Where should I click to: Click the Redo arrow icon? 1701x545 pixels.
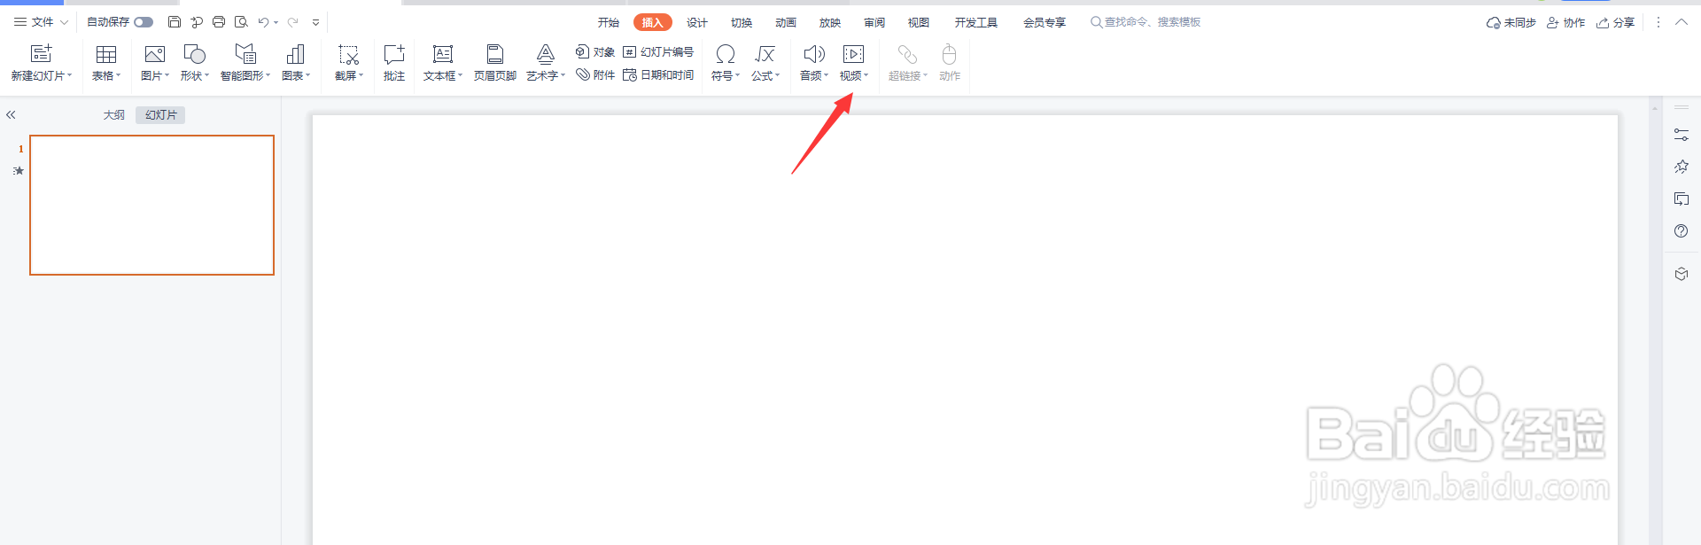(x=292, y=22)
